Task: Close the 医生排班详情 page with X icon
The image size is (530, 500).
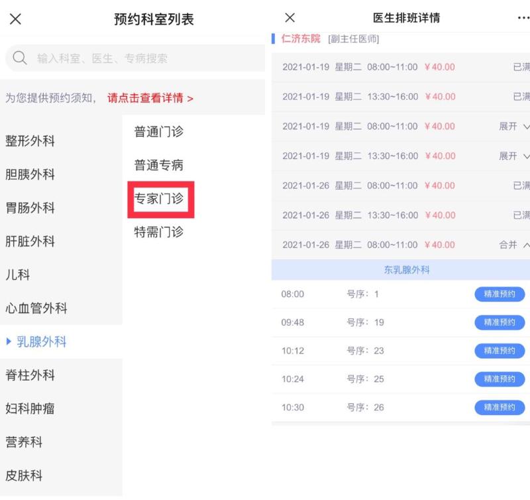Action: pyautogui.click(x=290, y=18)
